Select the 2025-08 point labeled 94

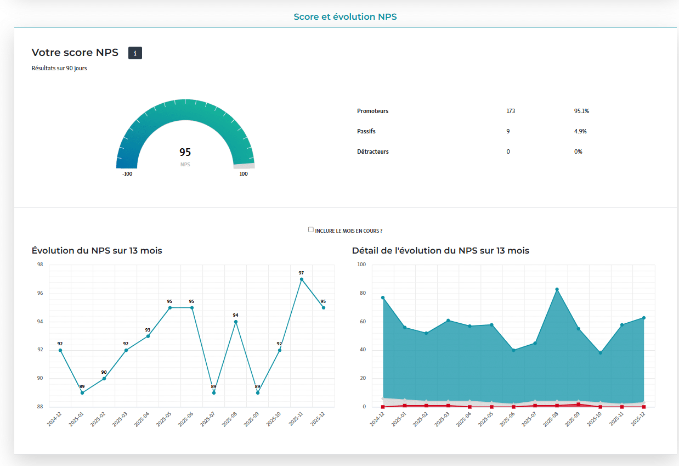pyautogui.click(x=236, y=322)
